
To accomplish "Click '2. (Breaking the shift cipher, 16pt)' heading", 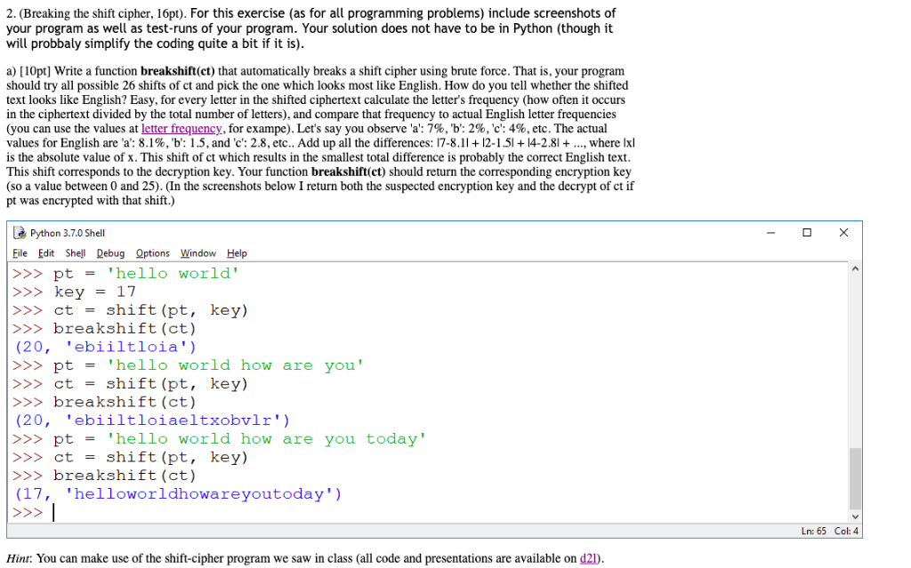I will pyautogui.click(x=96, y=13).
